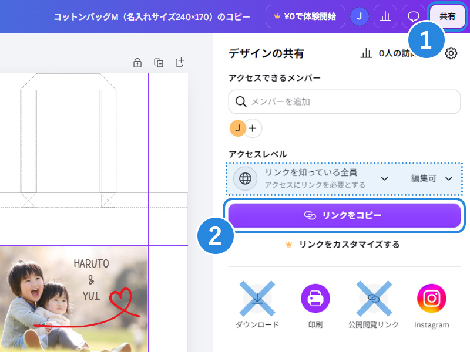Image resolution: width=470 pixels, height=352 pixels.
Task: Add member with plus button
Action: 253,128
